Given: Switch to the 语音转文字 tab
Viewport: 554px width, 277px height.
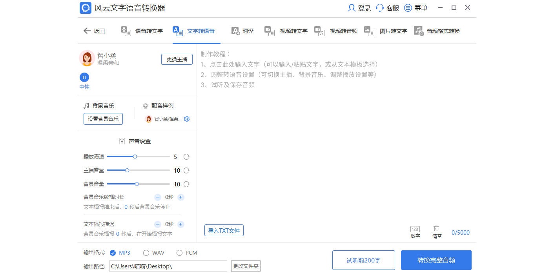Looking at the screenshot, I should point(142,31).
